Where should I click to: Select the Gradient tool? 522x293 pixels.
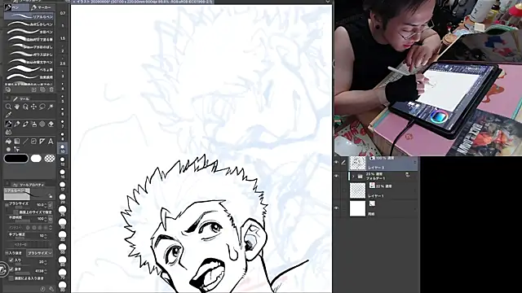[x=17, y=141]
